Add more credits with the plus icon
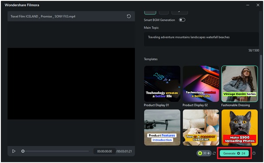 click(208, 153)
